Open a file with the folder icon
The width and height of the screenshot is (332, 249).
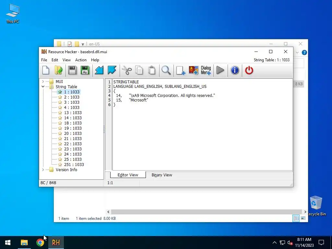click(x=58, y=70)
